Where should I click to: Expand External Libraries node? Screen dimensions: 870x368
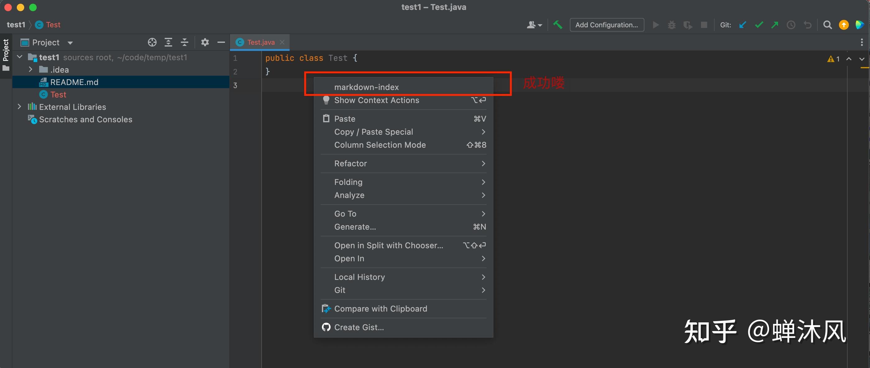click(20, 107)
